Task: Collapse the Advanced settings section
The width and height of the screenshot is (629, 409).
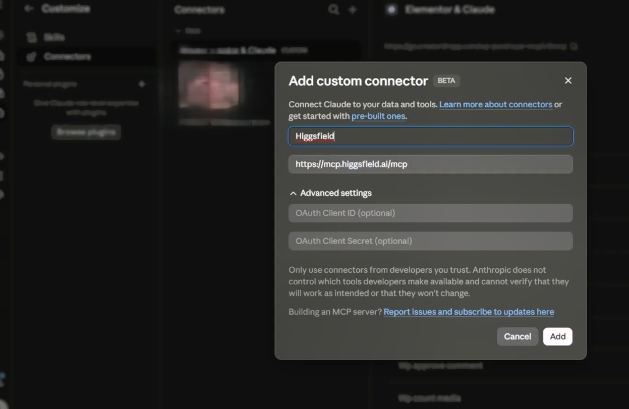Action: (x=330, y=193)
